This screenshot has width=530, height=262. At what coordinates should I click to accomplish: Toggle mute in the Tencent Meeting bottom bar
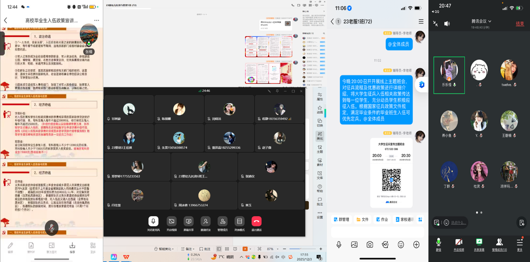[x=438, y=244]
